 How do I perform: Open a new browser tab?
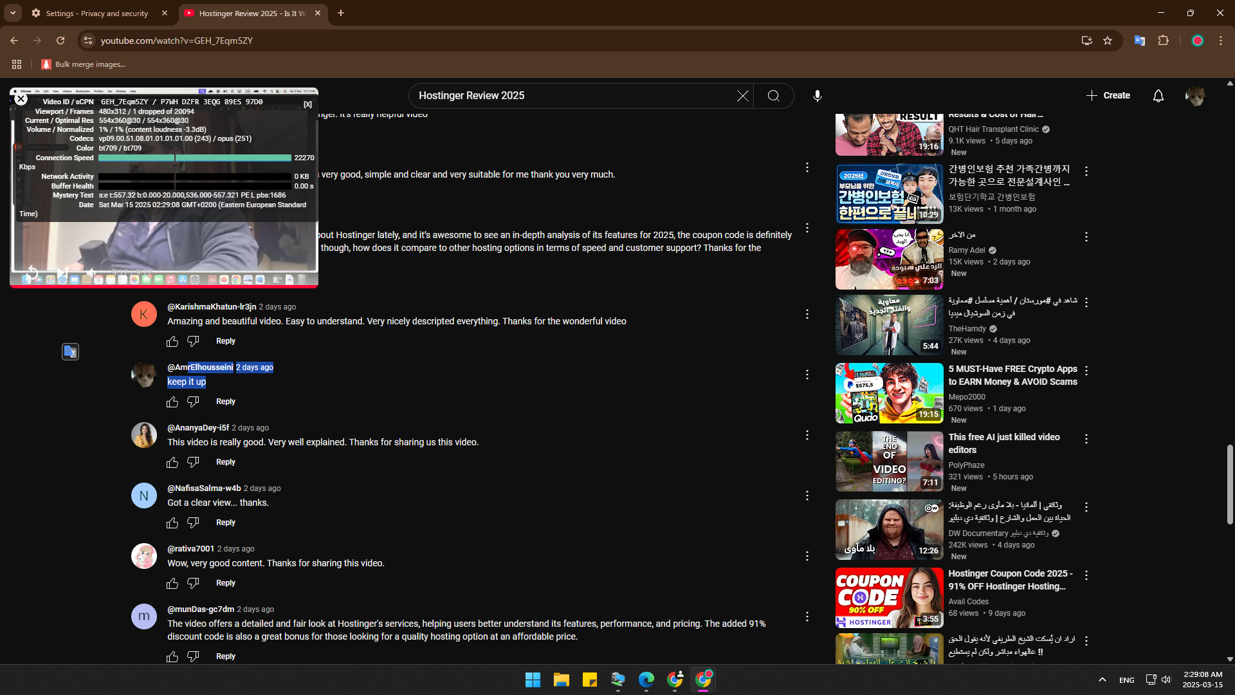point(341,13)
